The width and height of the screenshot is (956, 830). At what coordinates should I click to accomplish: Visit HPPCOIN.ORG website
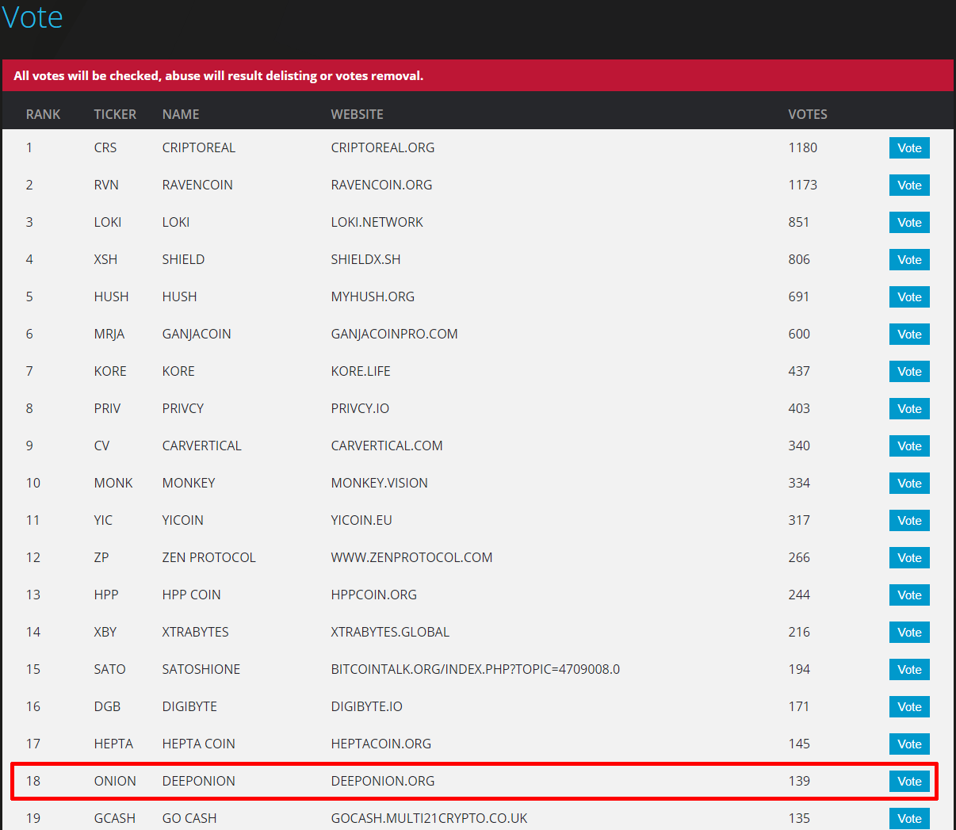[373, 595]
